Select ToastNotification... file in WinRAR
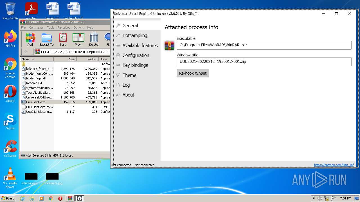The height and width of the screenshot is (202, 360). point(65,93)
